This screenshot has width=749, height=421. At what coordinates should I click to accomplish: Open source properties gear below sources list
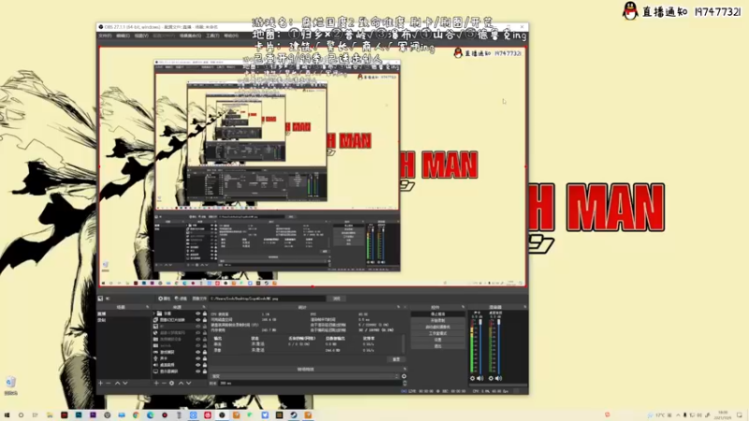[171, 384]
